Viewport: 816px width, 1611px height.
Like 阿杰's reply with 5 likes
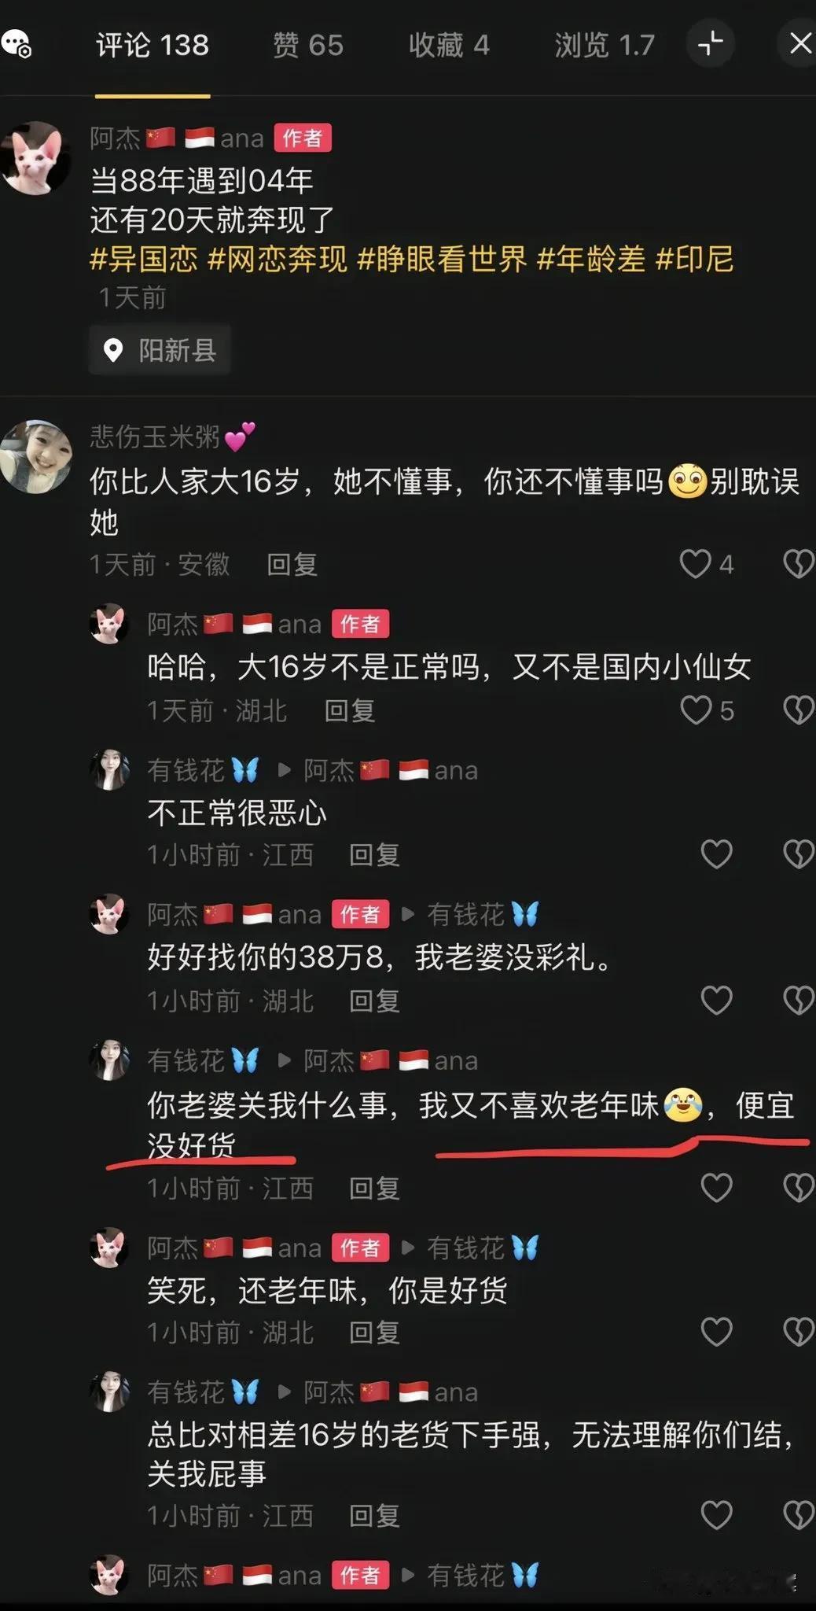696,710
